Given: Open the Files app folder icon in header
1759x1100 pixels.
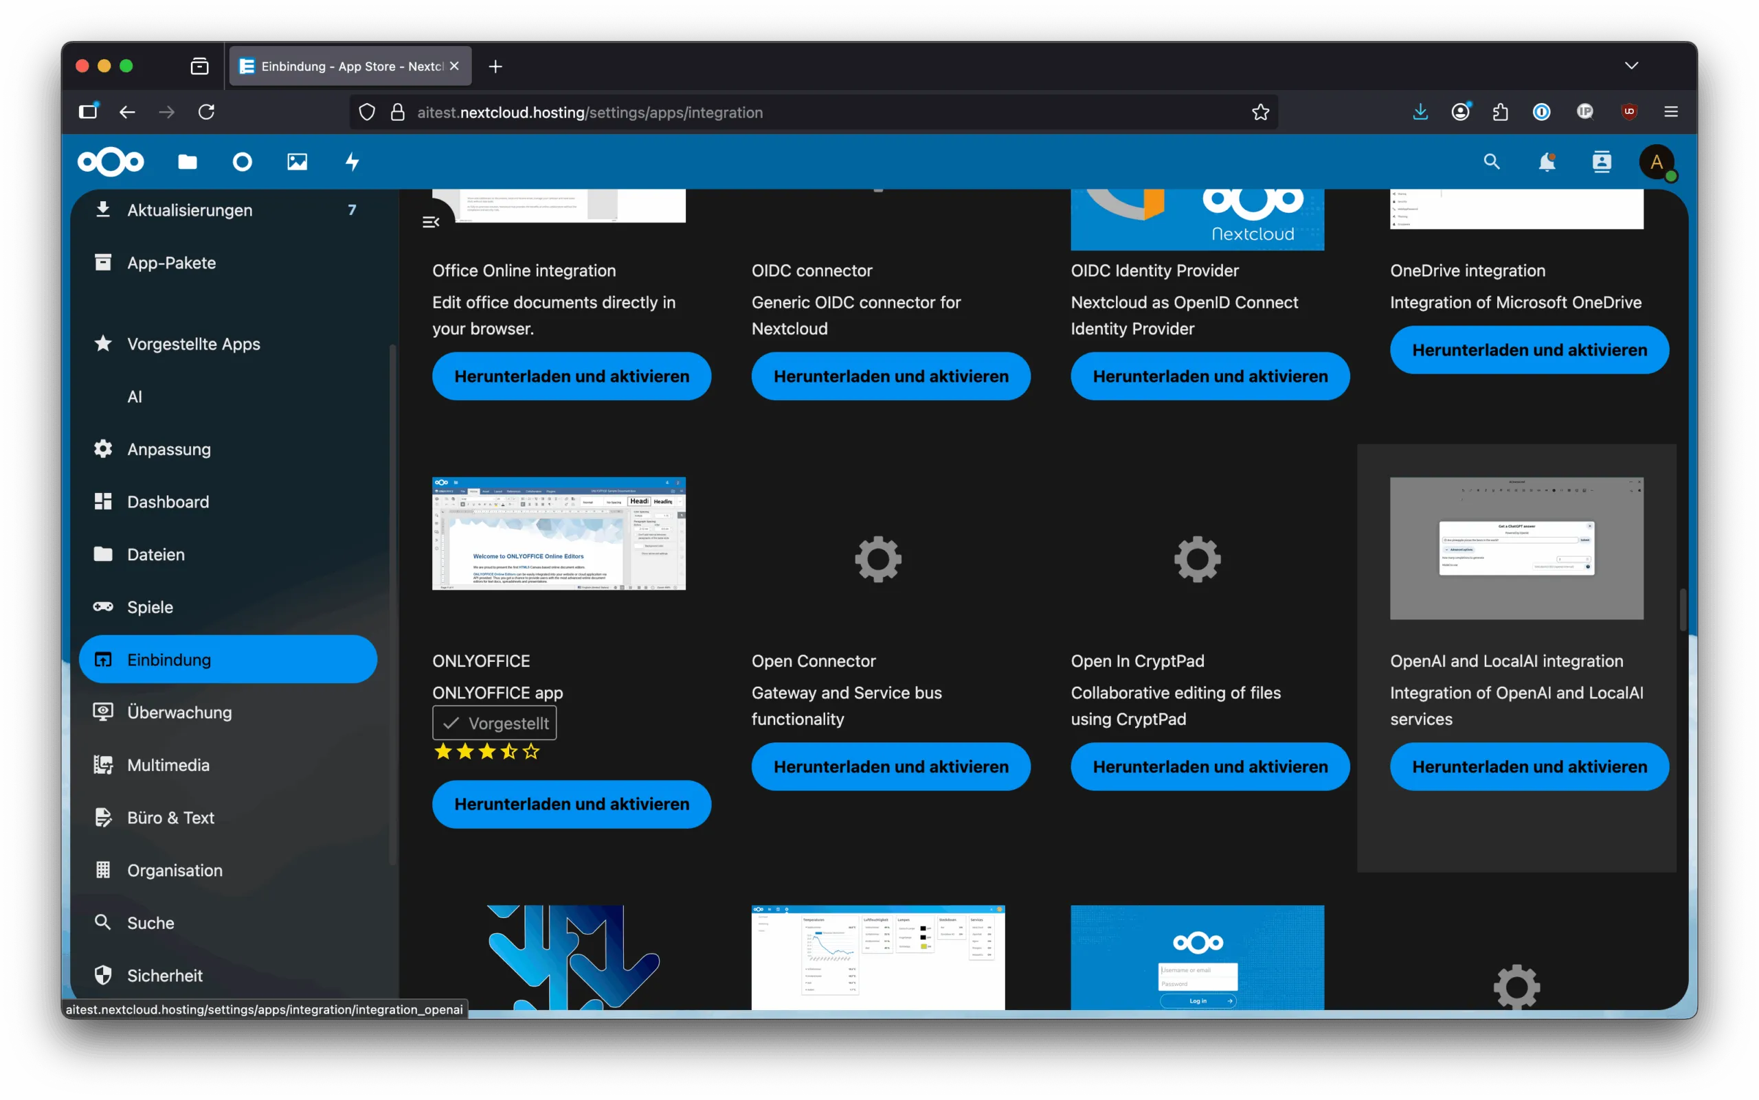Looking at the screenshot, I should tap(187, 161).
